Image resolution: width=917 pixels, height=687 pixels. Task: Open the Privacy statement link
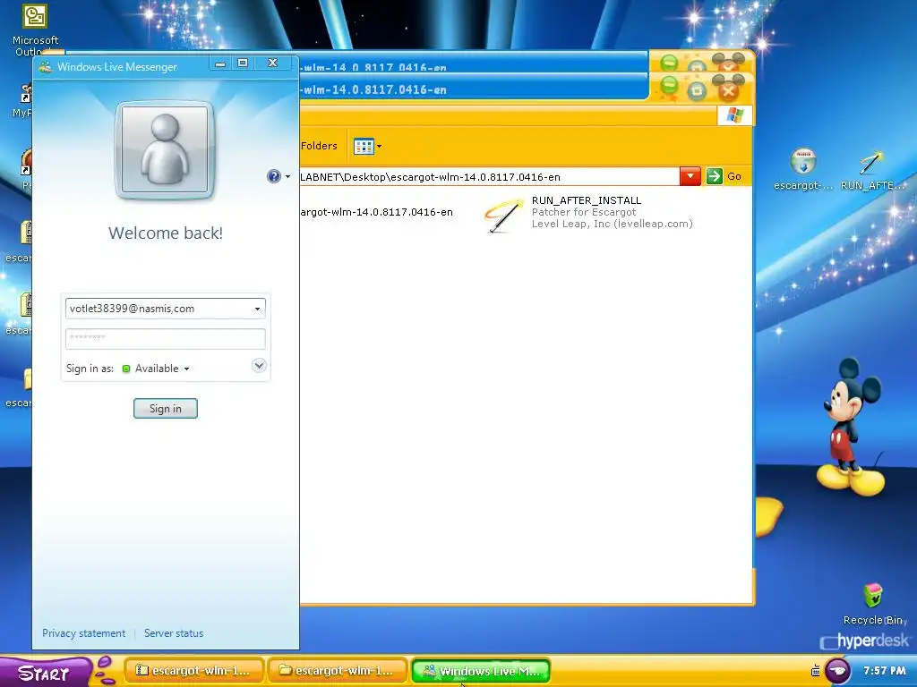[x=83, y=633]
